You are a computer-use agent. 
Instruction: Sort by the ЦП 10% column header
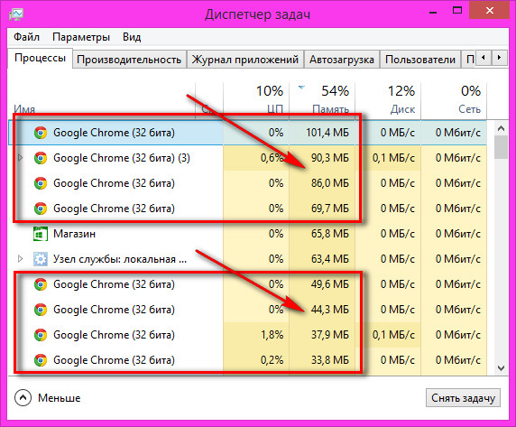coord(256,100)
